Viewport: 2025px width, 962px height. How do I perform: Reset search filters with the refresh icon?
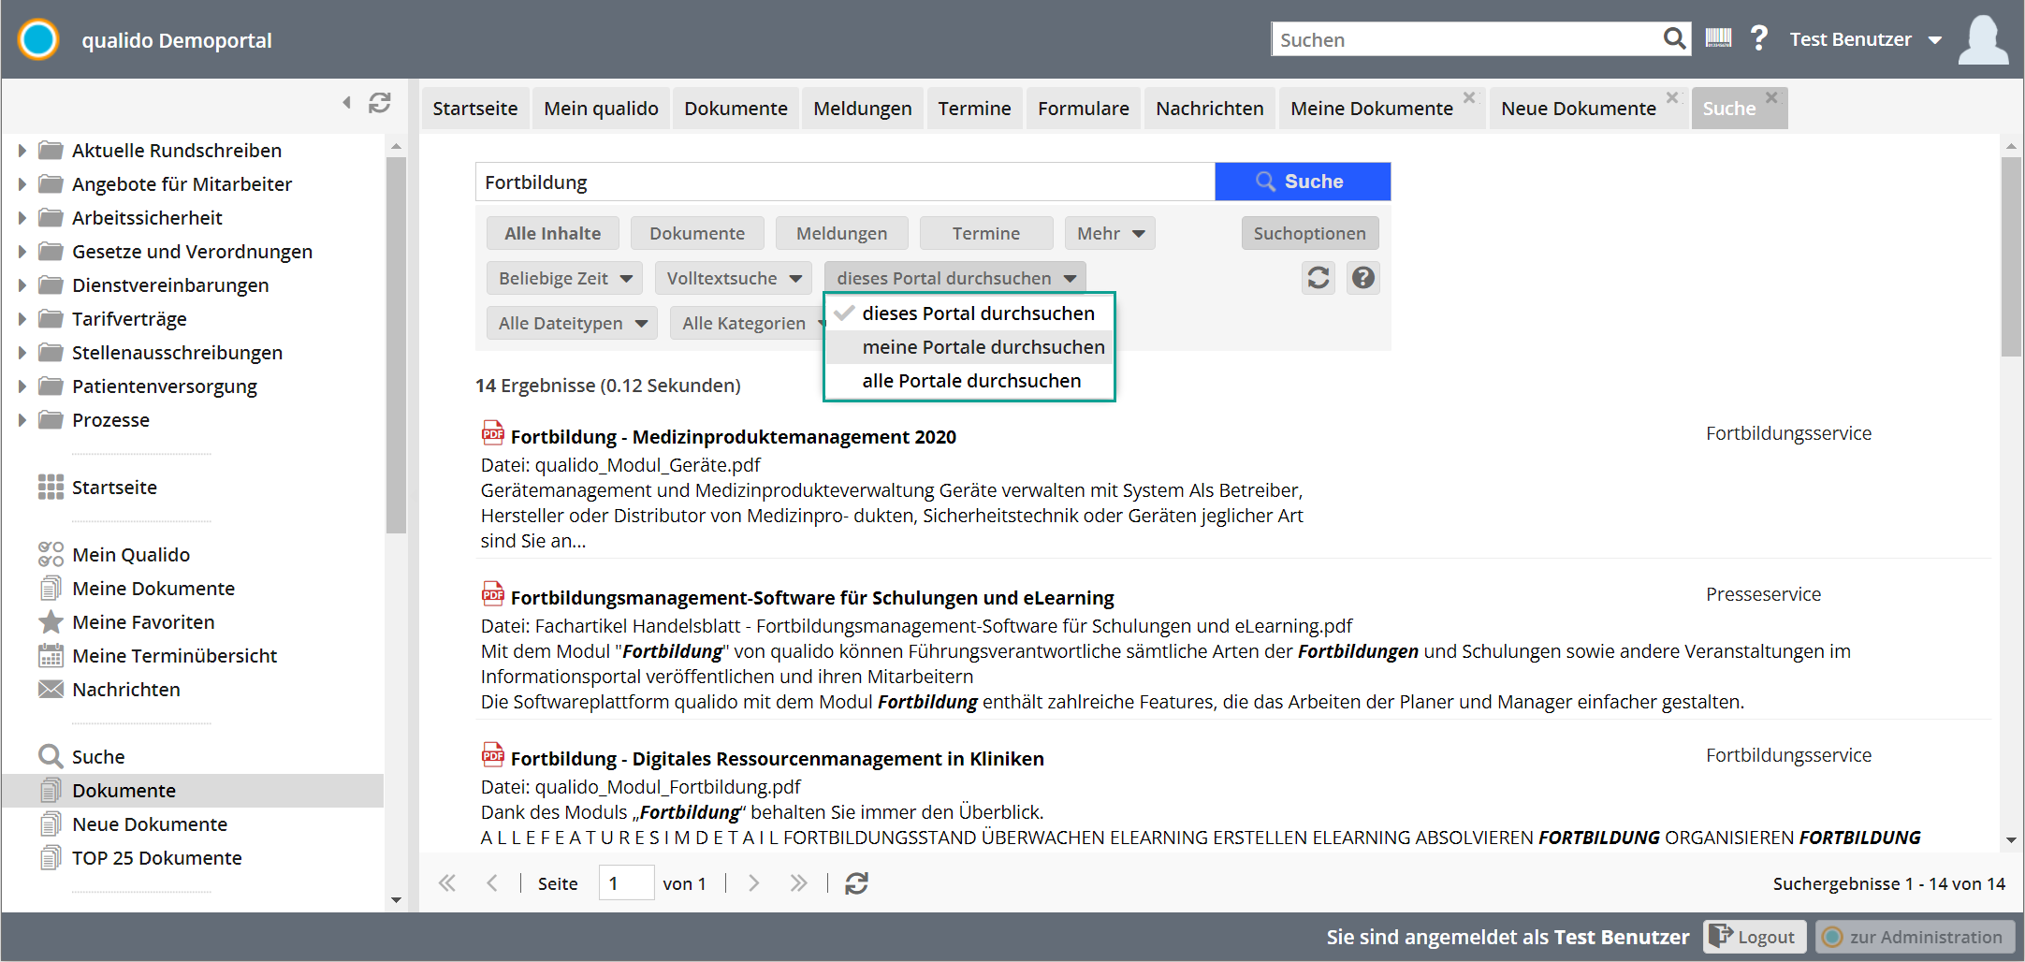pyautogui.click(x=1318, y=278)
